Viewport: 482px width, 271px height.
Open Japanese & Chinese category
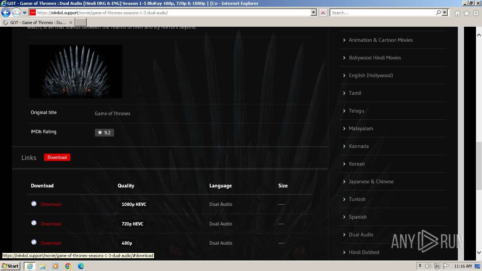[x=371, y=181]
